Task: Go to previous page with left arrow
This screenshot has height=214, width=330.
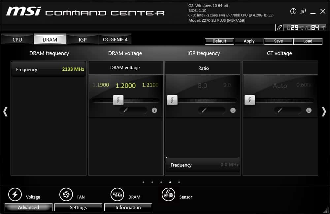Action: [x=5, y=112]
